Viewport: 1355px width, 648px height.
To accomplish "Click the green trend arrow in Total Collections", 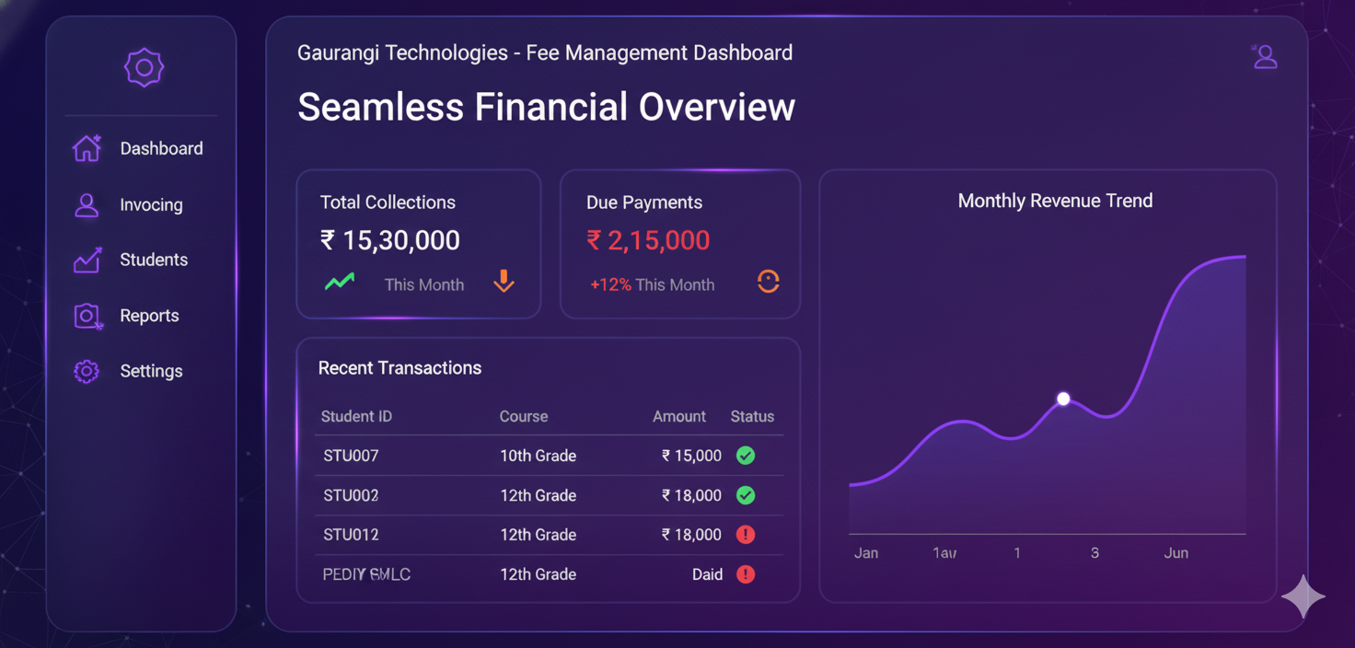I will [340, 282].
